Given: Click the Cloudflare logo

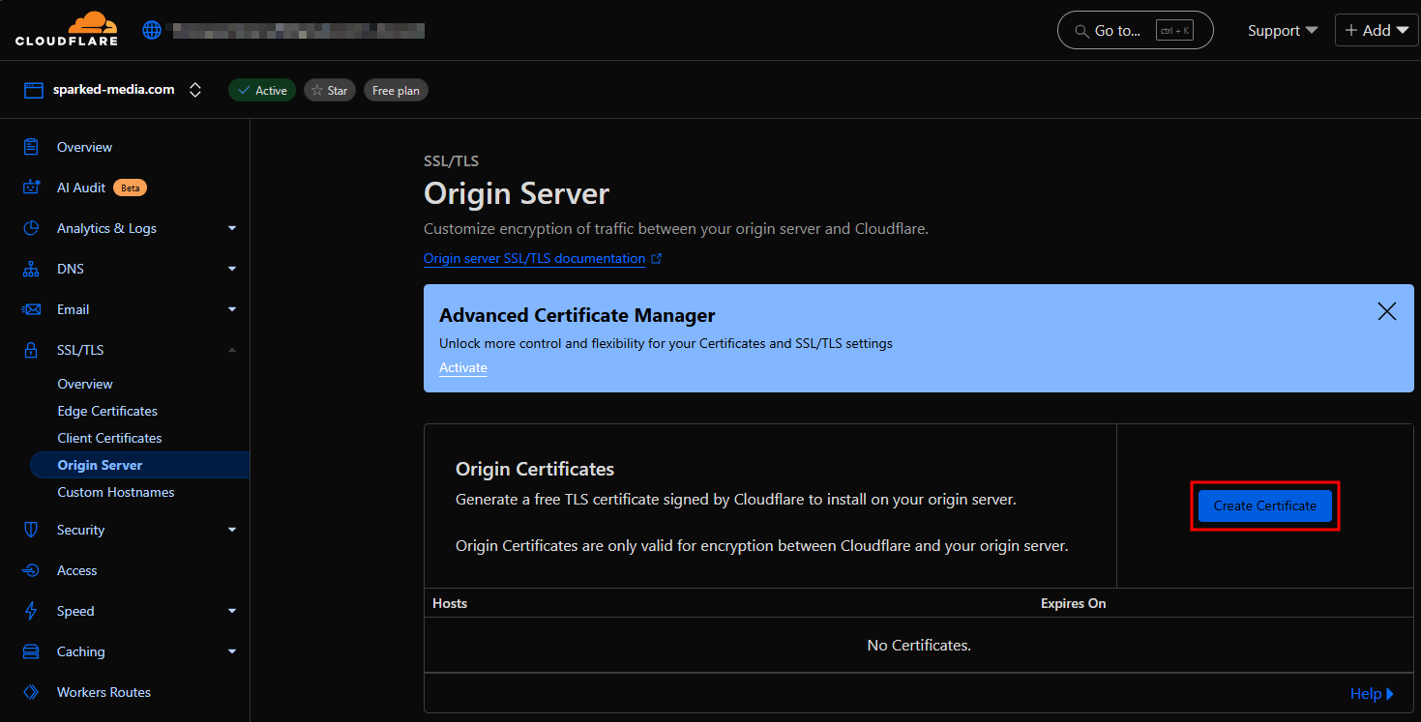Looking at the screenshot, I should pyautogui.click(x=67, y=29).
